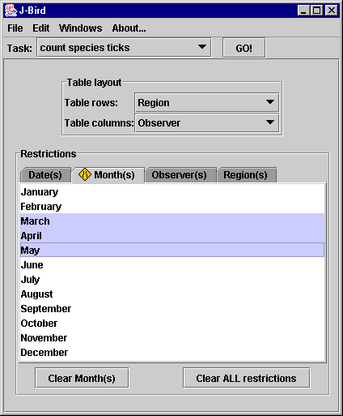Open the About... menu
Viewport: 343px width, 416px height.
pos(129,28)
